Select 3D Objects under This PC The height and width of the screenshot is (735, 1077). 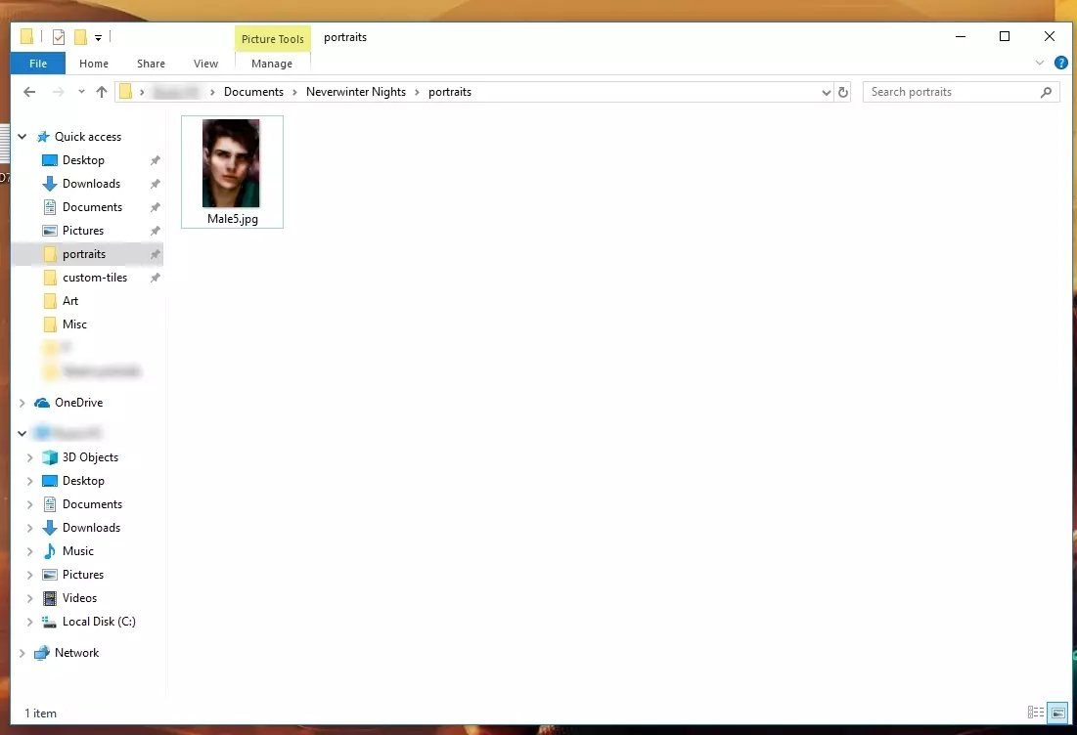pyautogui.click(x=90, y=457)
